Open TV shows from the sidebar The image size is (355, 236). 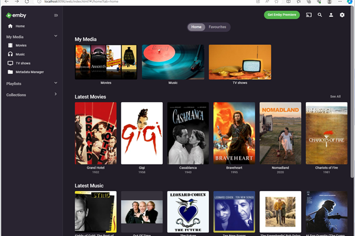pyautogui.click(x=23, y=63)
